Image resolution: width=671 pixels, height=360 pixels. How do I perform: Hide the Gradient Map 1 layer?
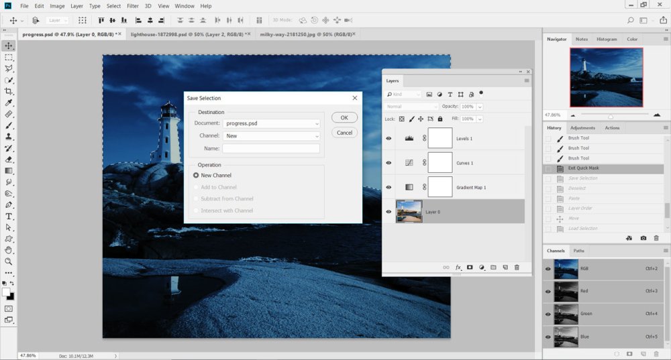389,187
